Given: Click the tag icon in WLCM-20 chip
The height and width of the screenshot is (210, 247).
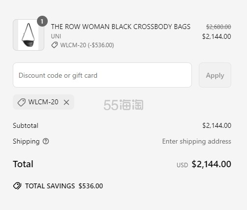Looking at the screenshot, I should click(x=22, y=102).
